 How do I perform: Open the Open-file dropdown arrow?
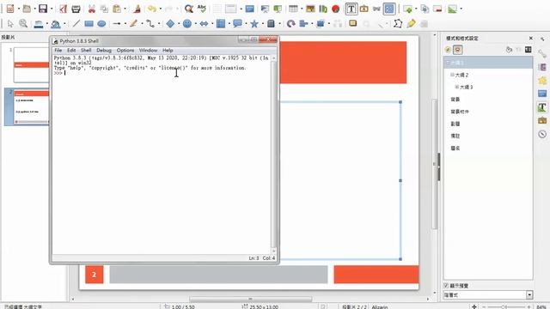34,9
